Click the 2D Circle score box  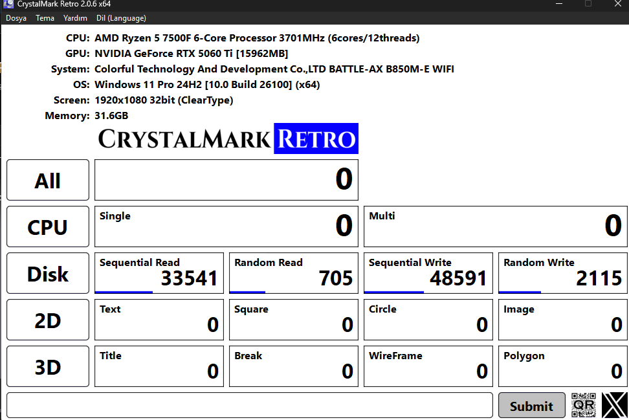point(428,320)
